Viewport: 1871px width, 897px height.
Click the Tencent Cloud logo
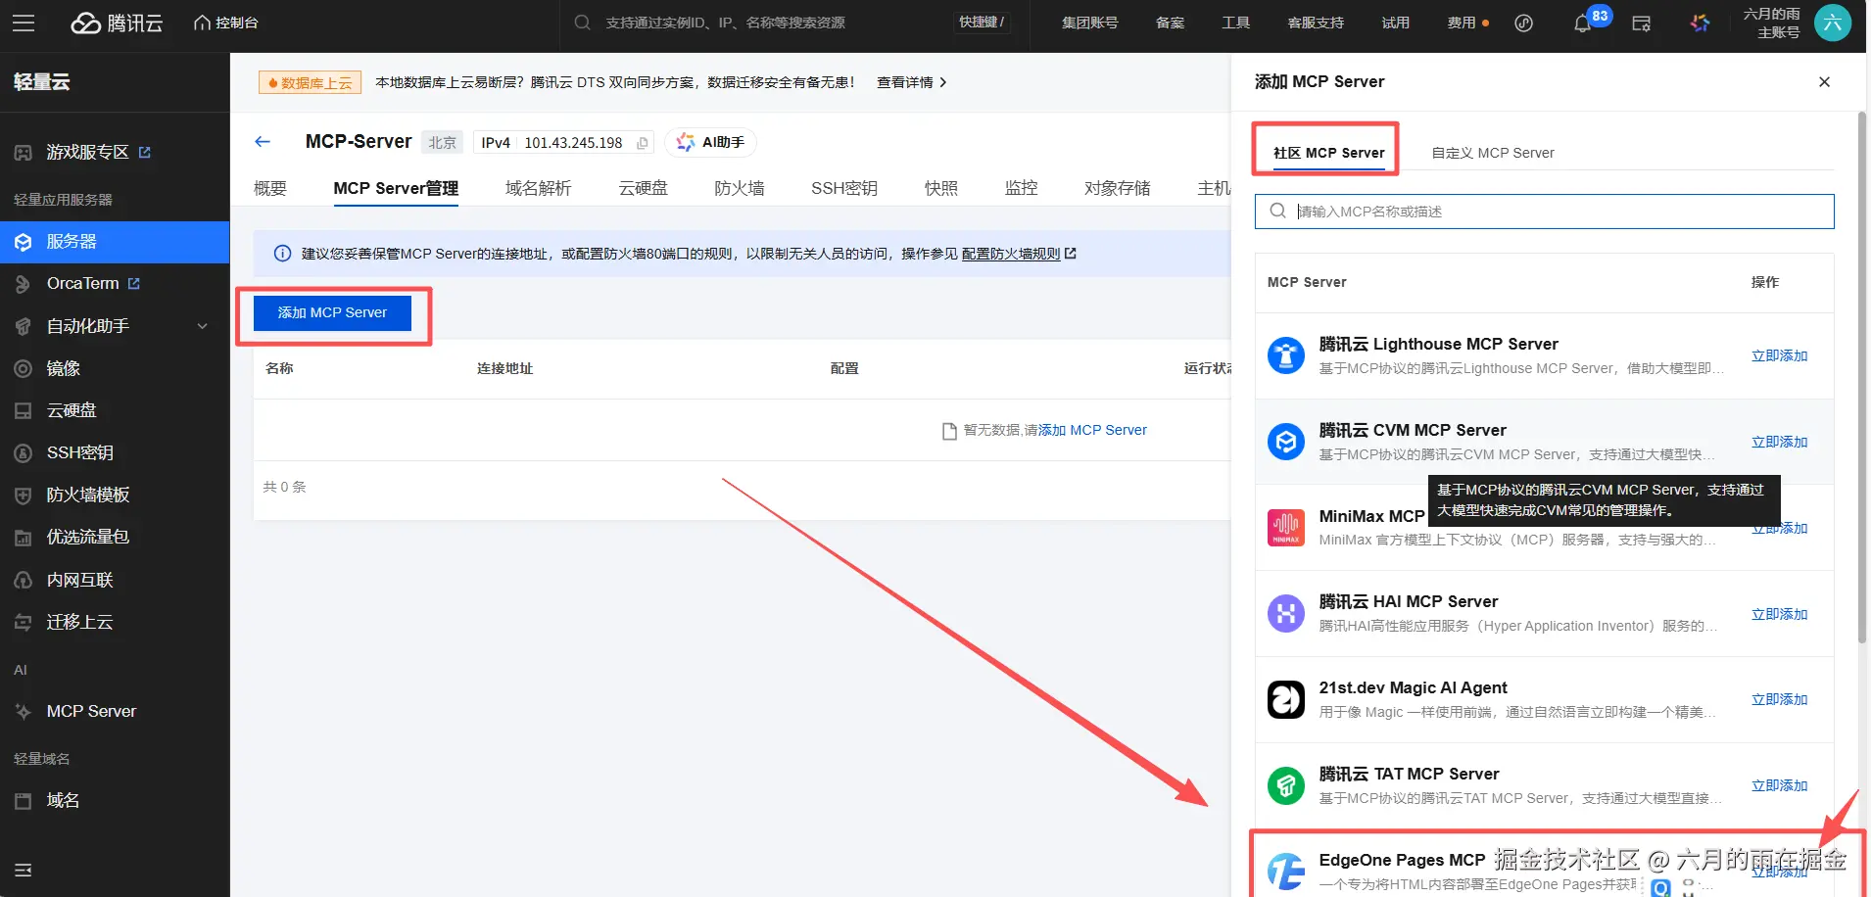click(117, 23)
